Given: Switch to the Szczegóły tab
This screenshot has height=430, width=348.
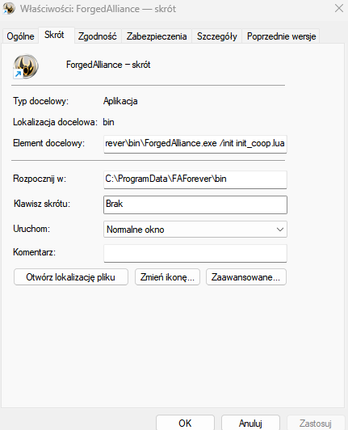Looking at the screenshot, I should (216, 36).
